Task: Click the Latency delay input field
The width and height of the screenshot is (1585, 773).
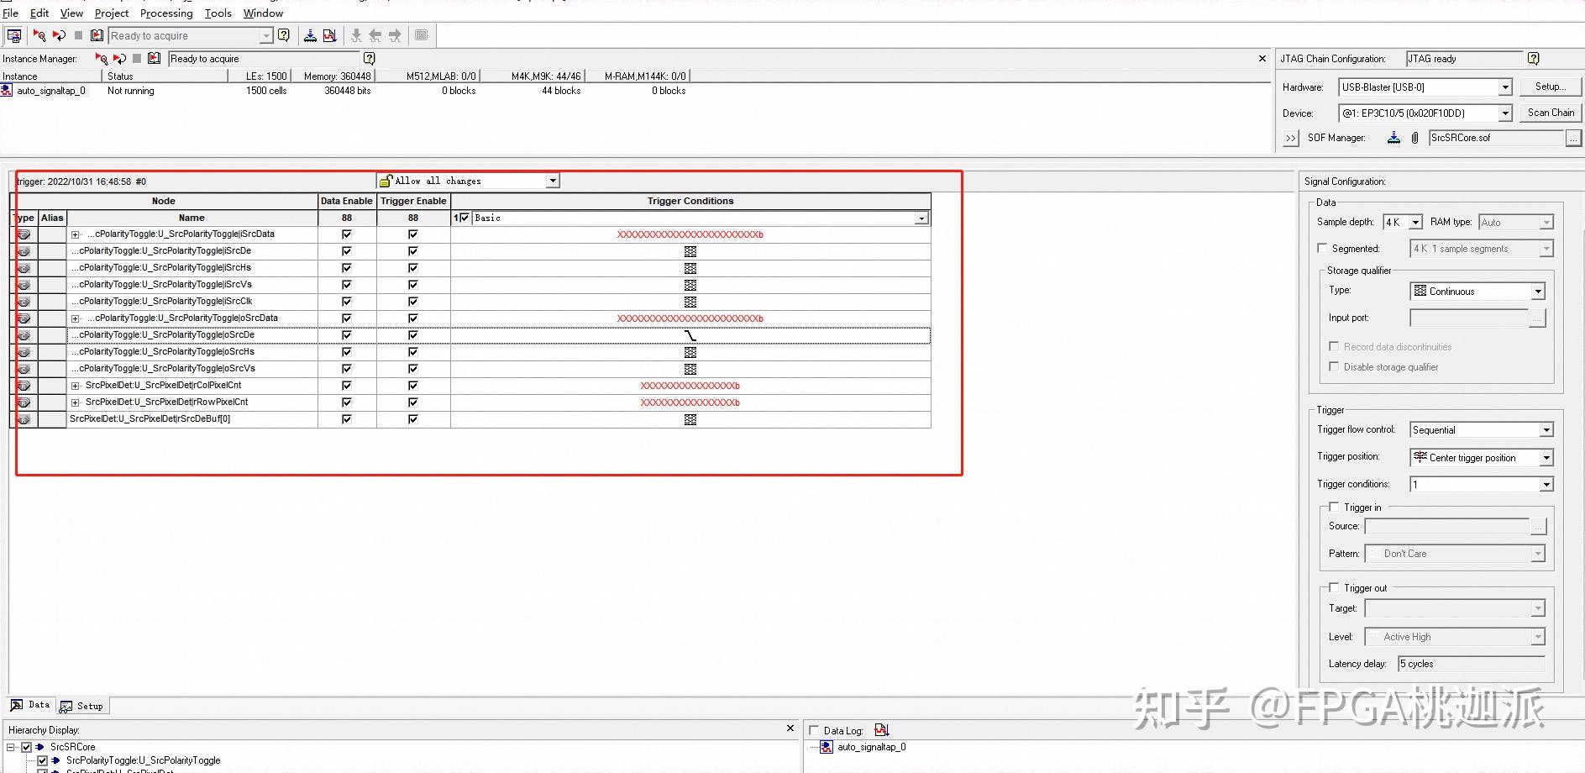Action: pyautogui.click(x=1471, y=664)
